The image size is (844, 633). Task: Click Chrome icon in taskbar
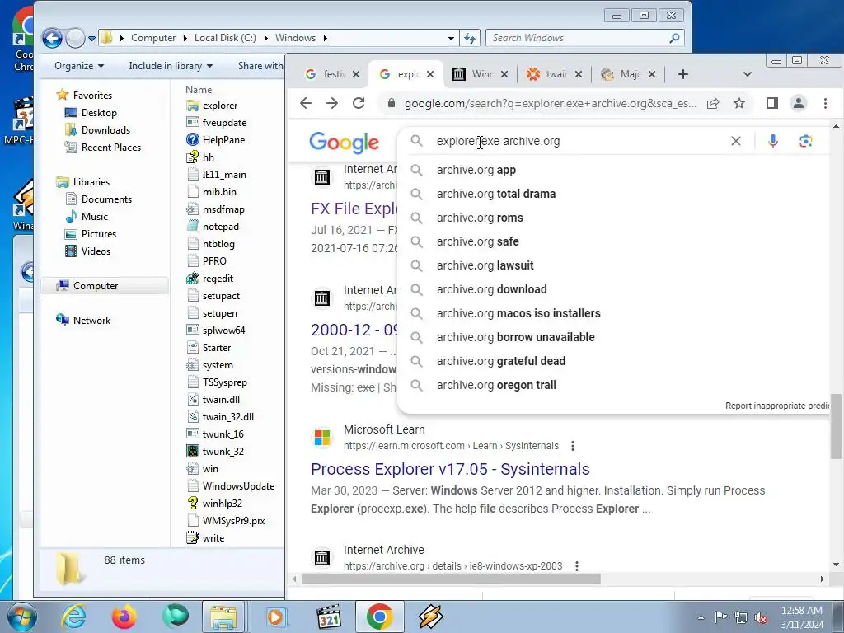(x=379, y=617)
